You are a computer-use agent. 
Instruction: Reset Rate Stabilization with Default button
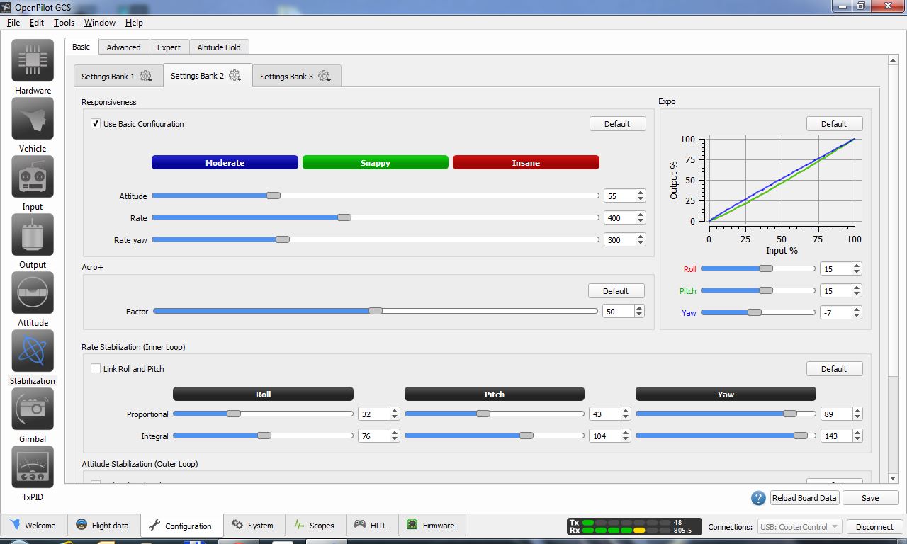tap(834, 369)
